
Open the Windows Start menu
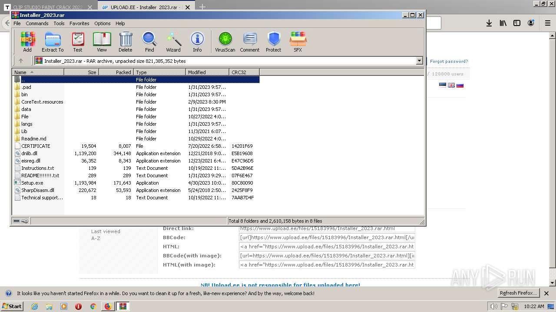click(12, 306)
